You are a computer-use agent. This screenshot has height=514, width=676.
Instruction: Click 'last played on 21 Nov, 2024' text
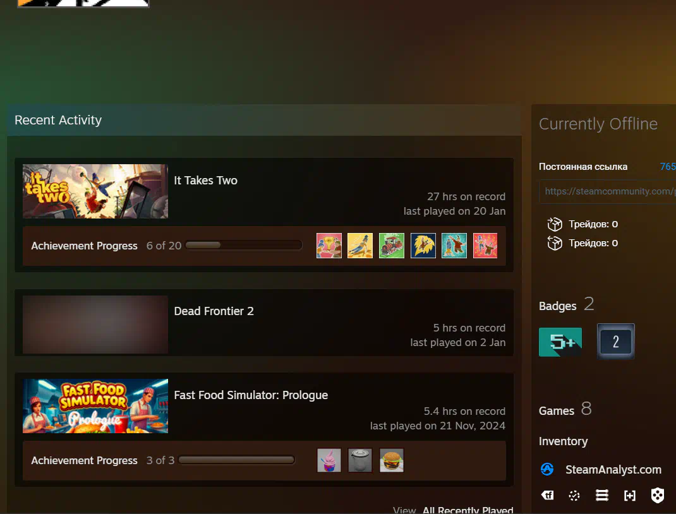[438, 426]
